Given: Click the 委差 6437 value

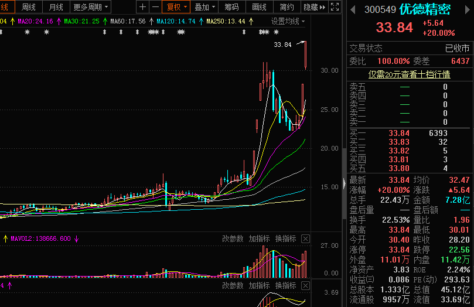Looking at the screenshot, I should [461, 61].
